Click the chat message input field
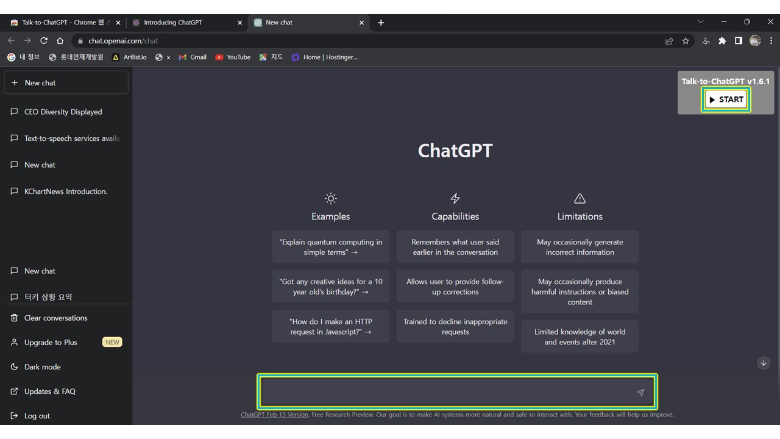 pyautogui.click(x=457, y=391)
